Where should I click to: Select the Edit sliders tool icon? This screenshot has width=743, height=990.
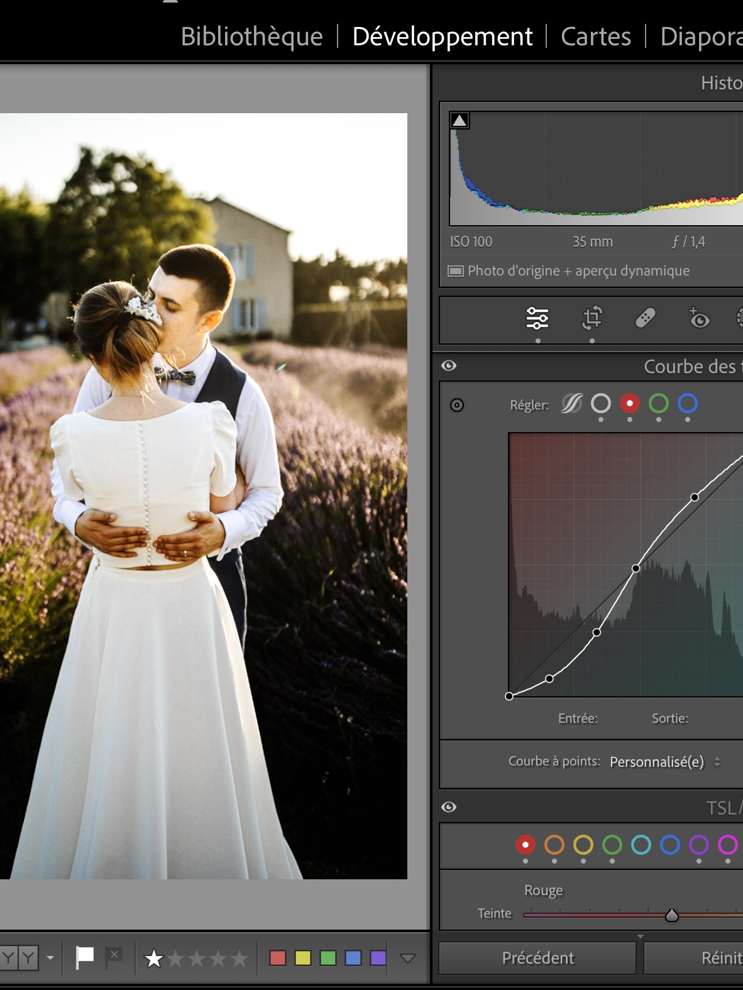point(537,318)
